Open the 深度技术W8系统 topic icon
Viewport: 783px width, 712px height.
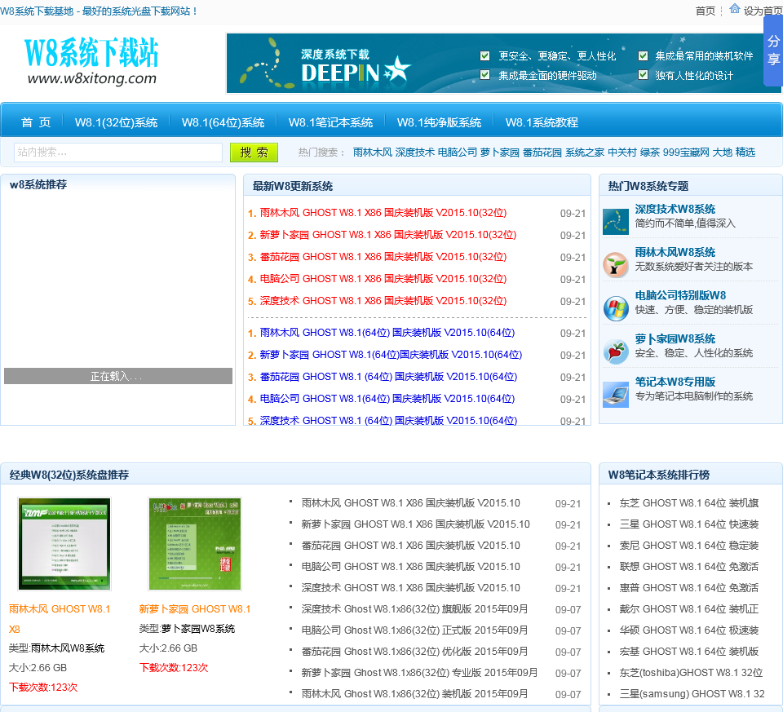click(x=615, y=222)
